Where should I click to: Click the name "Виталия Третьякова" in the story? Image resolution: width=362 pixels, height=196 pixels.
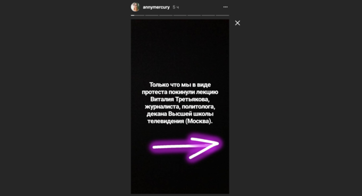[180, 99]
